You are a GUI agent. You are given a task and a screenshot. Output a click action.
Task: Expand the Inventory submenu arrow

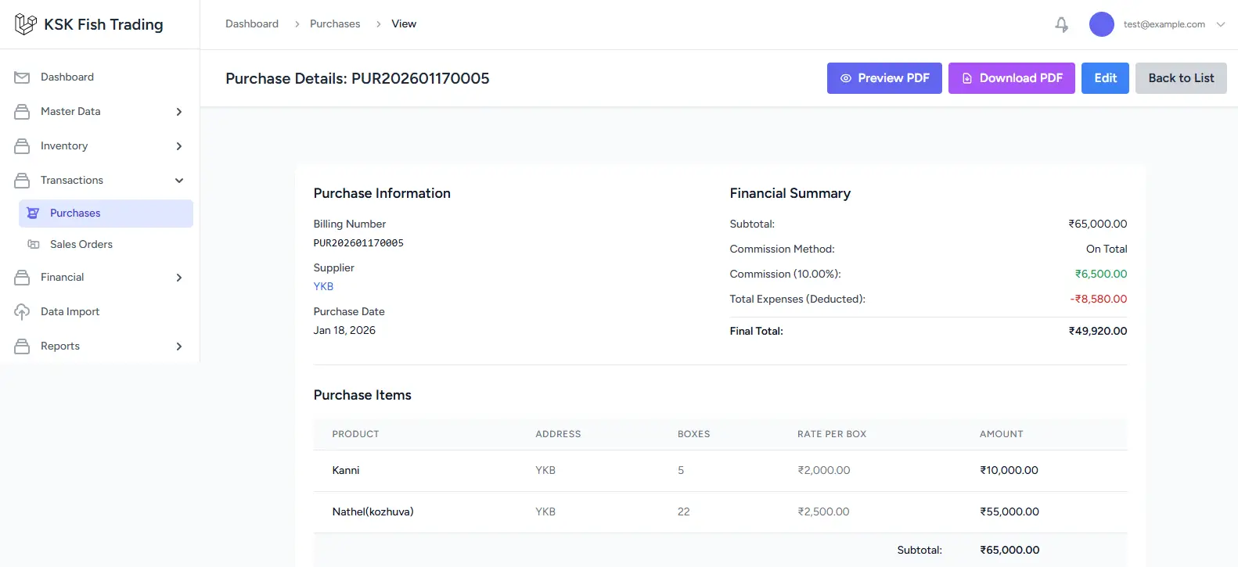click(x=179, y=146)
